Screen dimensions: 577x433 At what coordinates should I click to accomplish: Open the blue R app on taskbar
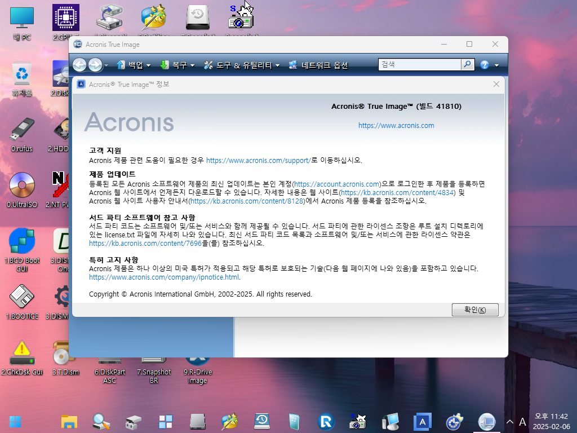pos(326,422)
